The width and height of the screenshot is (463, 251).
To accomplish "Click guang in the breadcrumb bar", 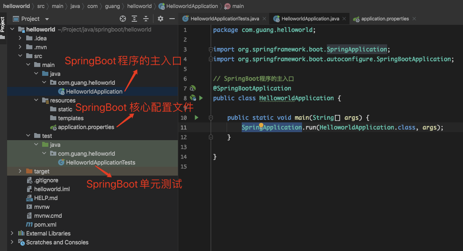I will [x=113, y=6].
